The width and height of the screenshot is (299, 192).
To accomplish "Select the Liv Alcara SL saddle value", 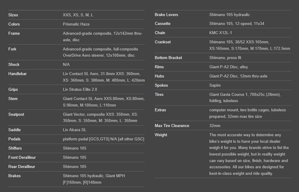I will point(74,130).
